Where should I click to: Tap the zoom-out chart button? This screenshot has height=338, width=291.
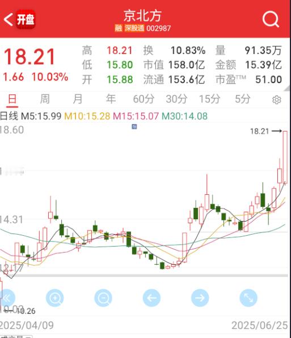point(103,298)
